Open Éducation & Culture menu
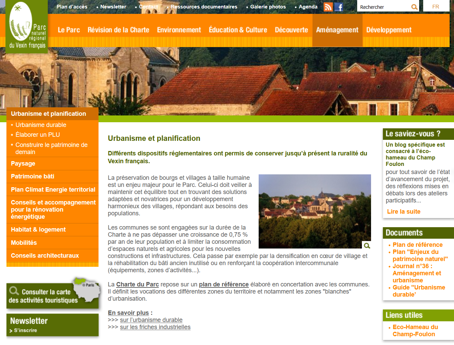Viewport: 454px width, 345px height. tap(238, 30)
